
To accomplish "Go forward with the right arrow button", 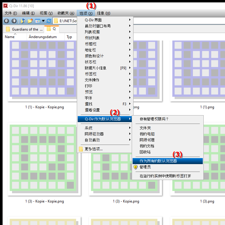I will point(14,21).
